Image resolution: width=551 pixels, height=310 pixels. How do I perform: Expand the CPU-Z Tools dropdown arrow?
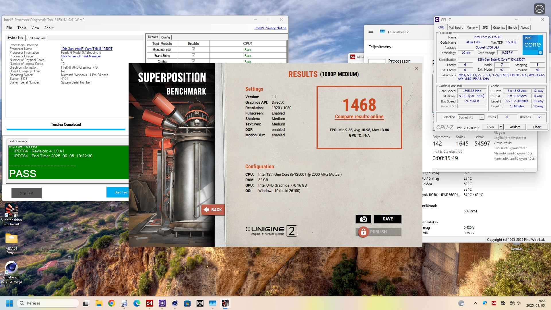click(x=501, y=127)
